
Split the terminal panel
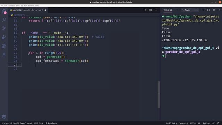(208, 10)
